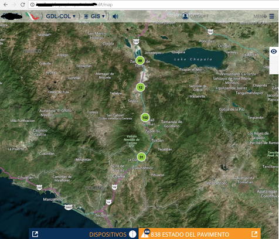Open Dispositivos three-dot options icon
The image size is (279, 239).
click(132, 234)
